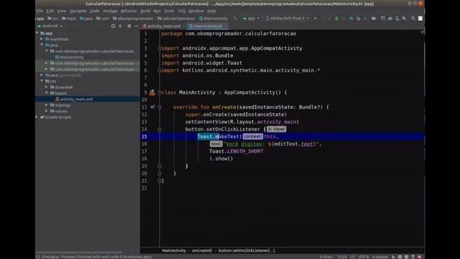Click the green Run app button

316,18
